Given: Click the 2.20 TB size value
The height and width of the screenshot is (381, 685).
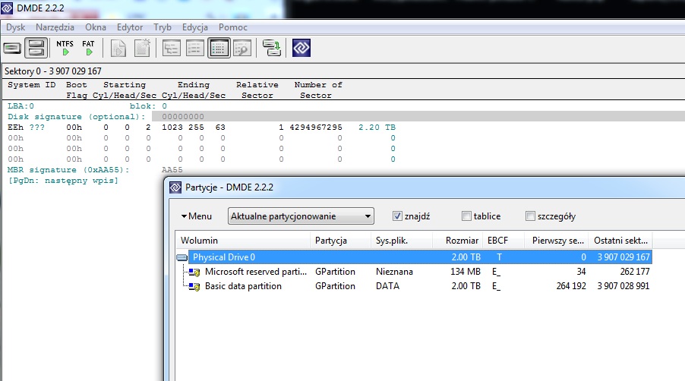Looking at the screenshot, I should [377, 128].
